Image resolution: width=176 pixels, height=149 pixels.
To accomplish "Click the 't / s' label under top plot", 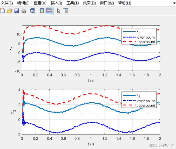I will (91, 80).
